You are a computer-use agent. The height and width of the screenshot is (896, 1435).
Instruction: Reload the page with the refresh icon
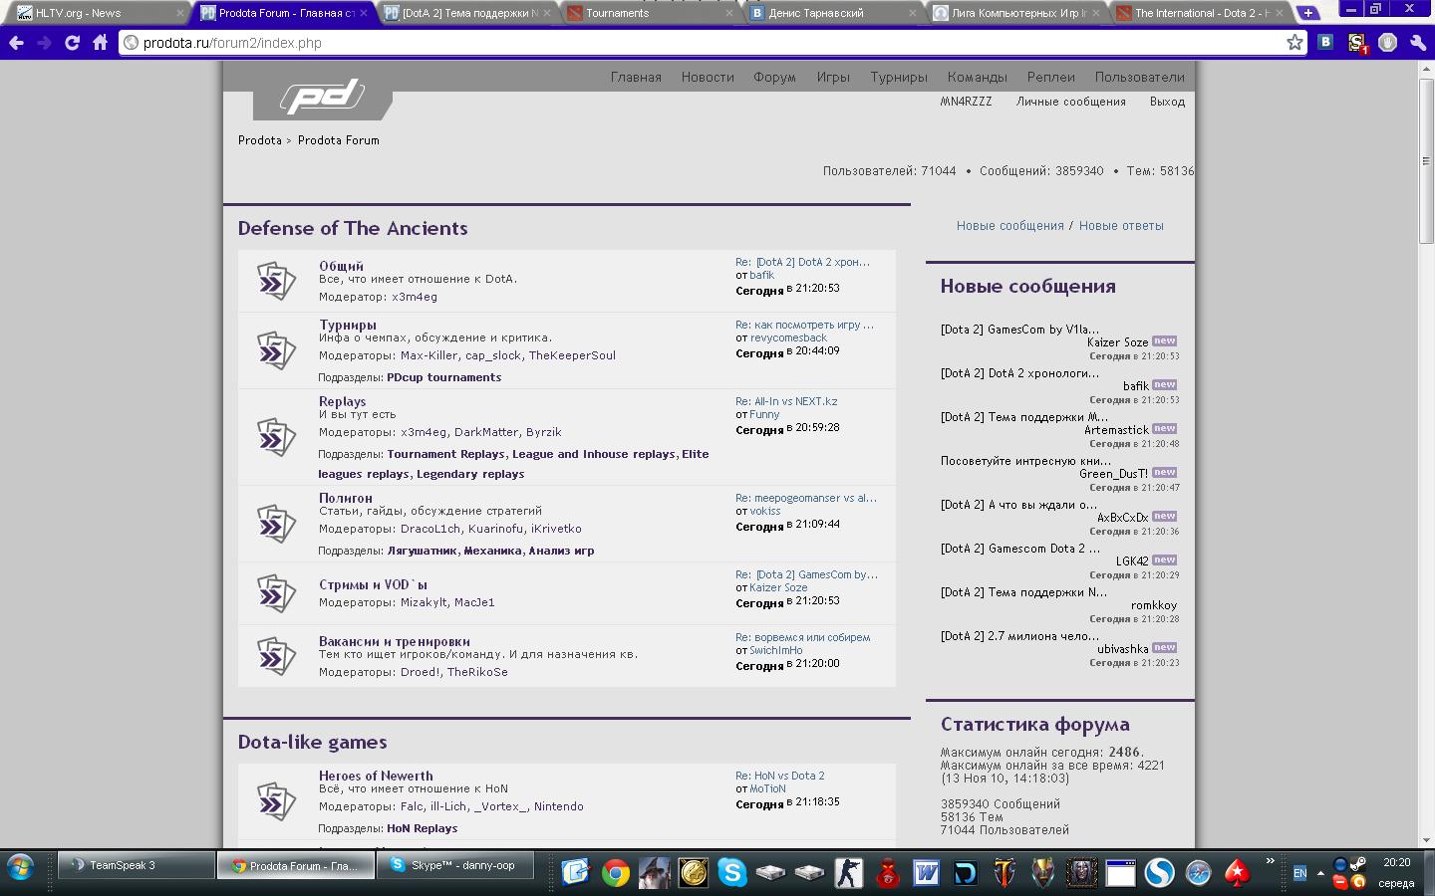[72, 43]
